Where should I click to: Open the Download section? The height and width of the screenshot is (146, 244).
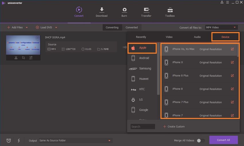point(101,12)
